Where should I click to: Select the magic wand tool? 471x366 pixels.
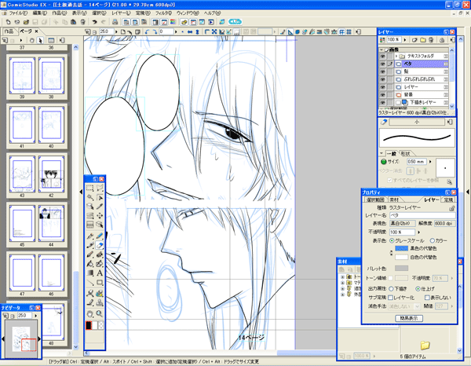point(90,197)
